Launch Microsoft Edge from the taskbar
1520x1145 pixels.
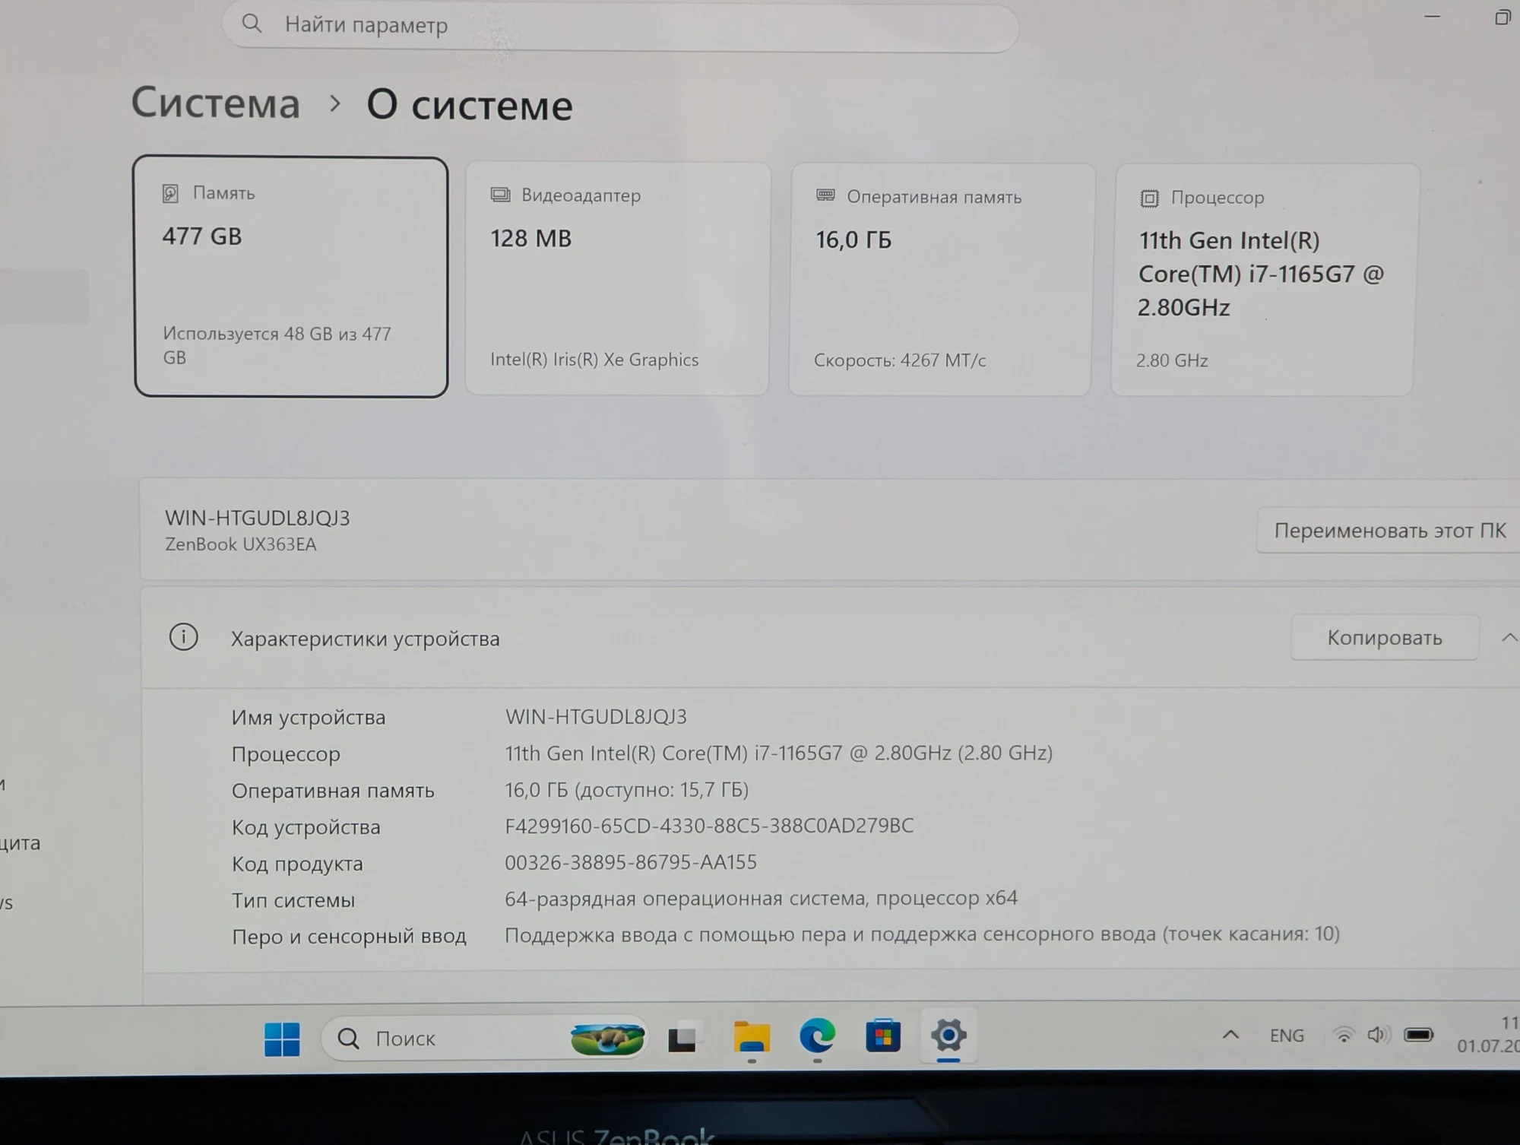pyautogui.click(x=817, y=1037)
